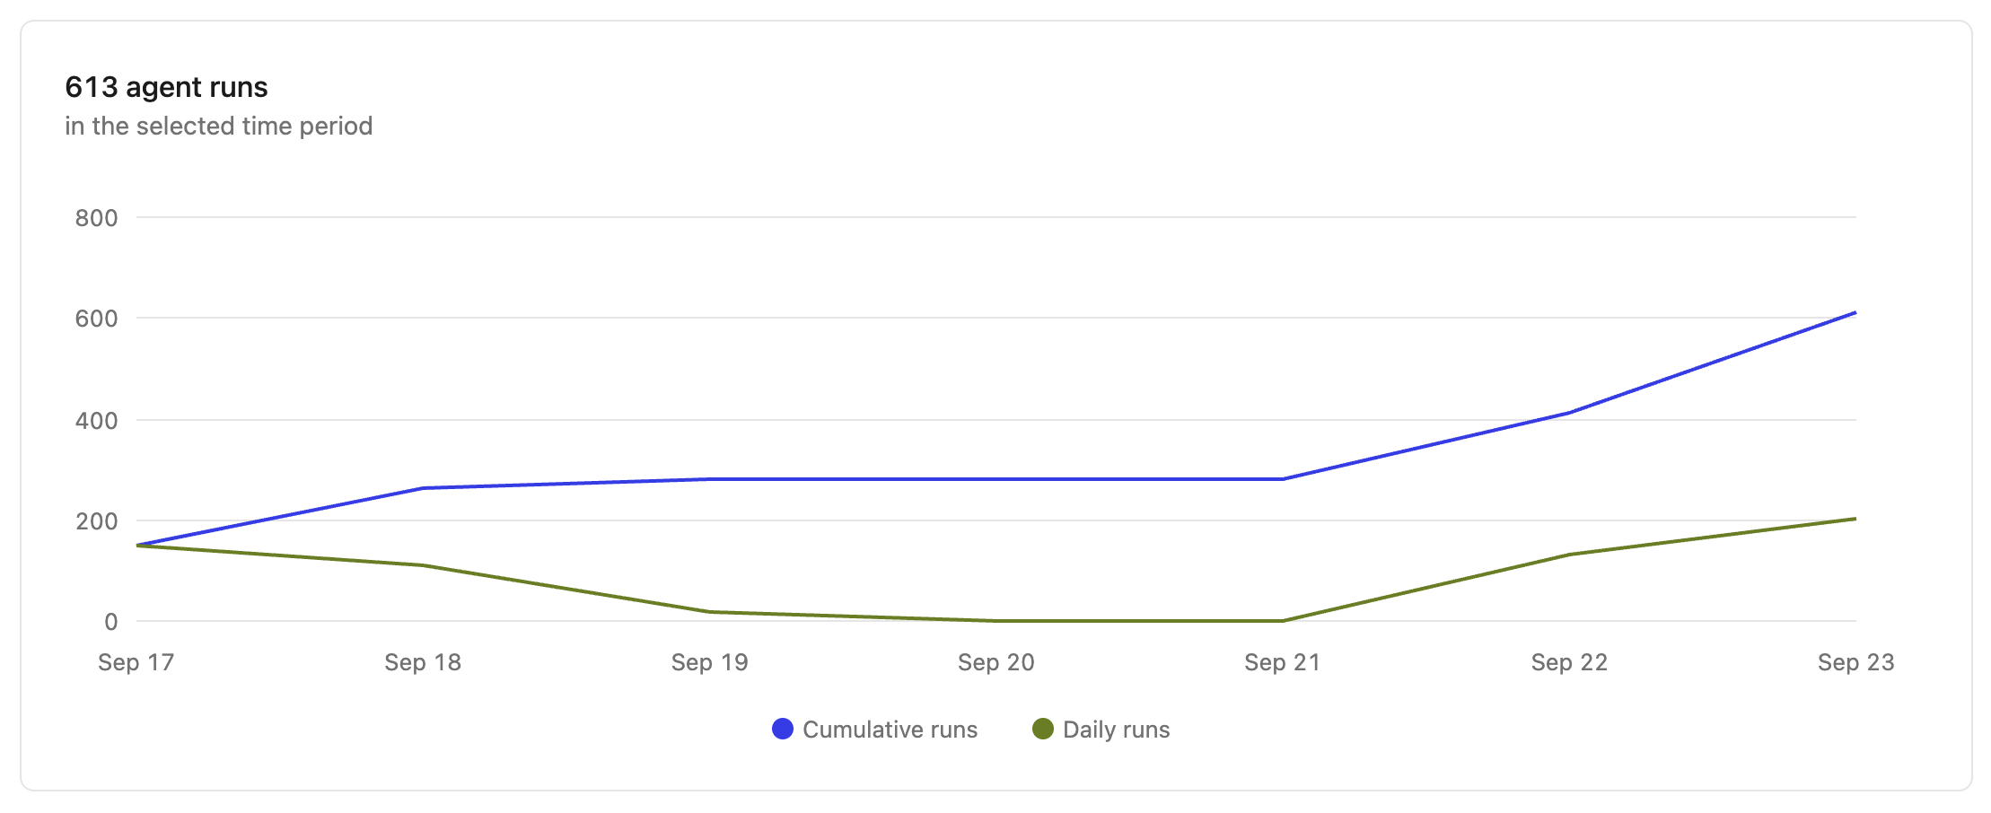Select the Sep 21 date label

click(1282, 662)
